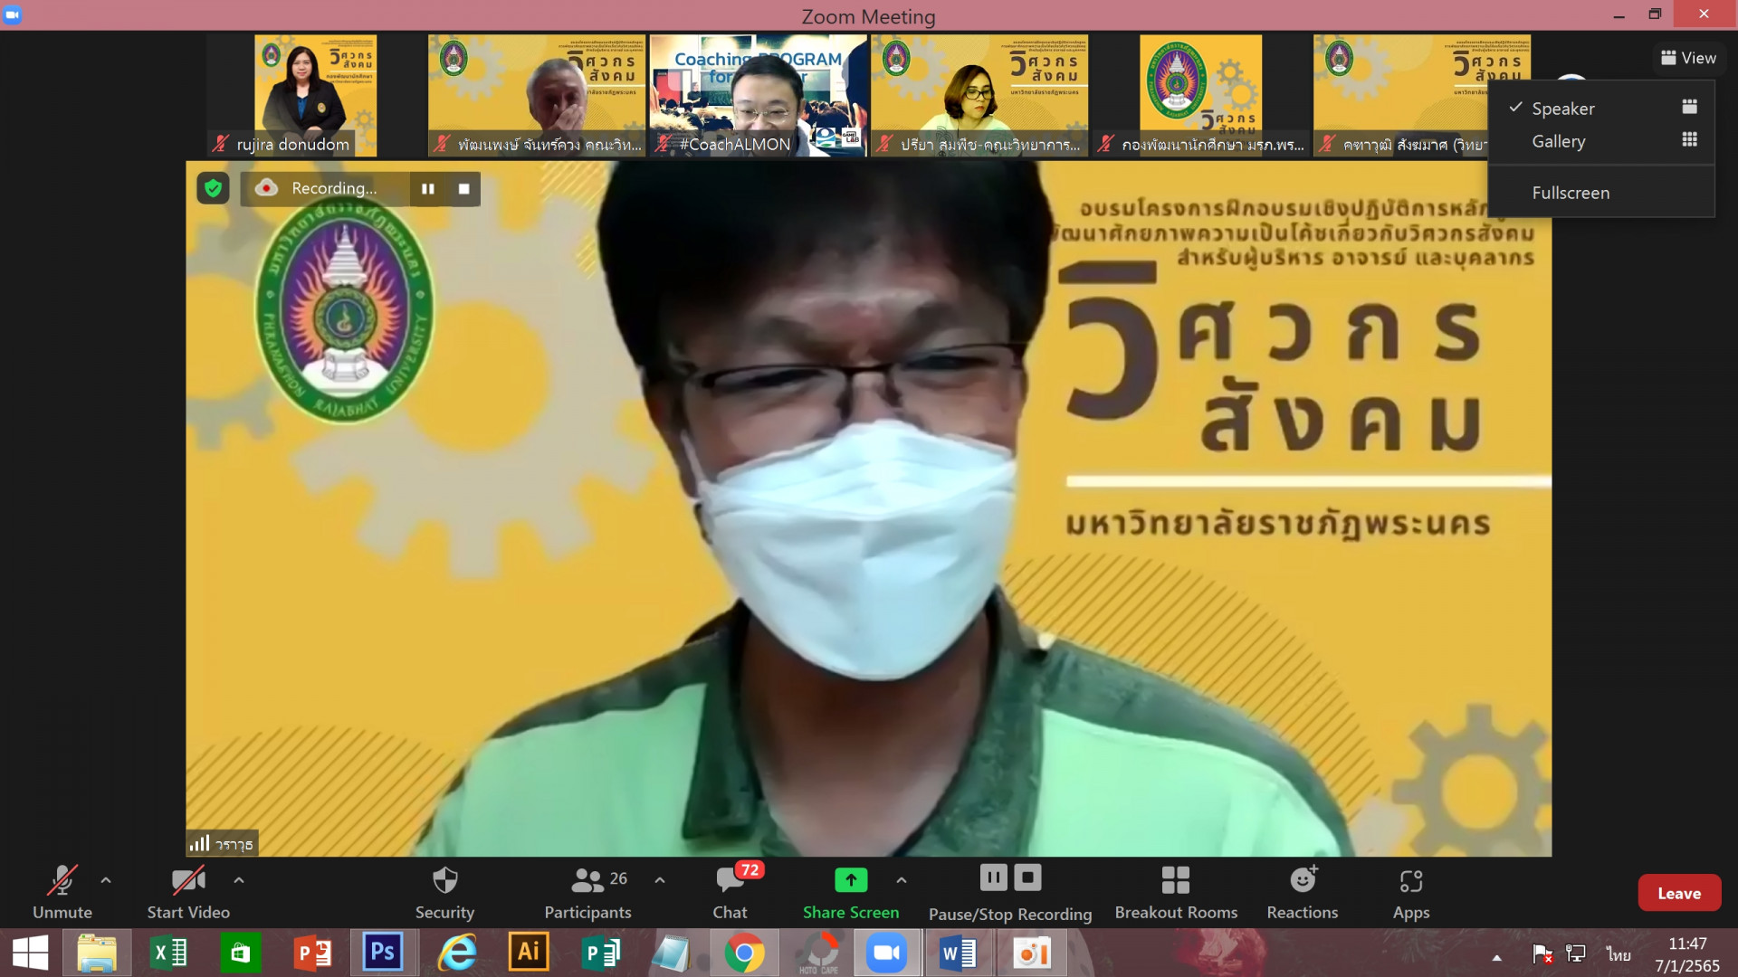Pause recording in the top recording bar
The image size is (1738, 977).
point(428,189)
